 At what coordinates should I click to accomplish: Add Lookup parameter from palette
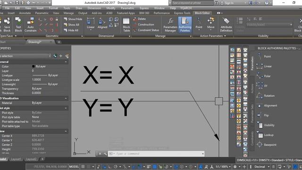coord(265,135)
